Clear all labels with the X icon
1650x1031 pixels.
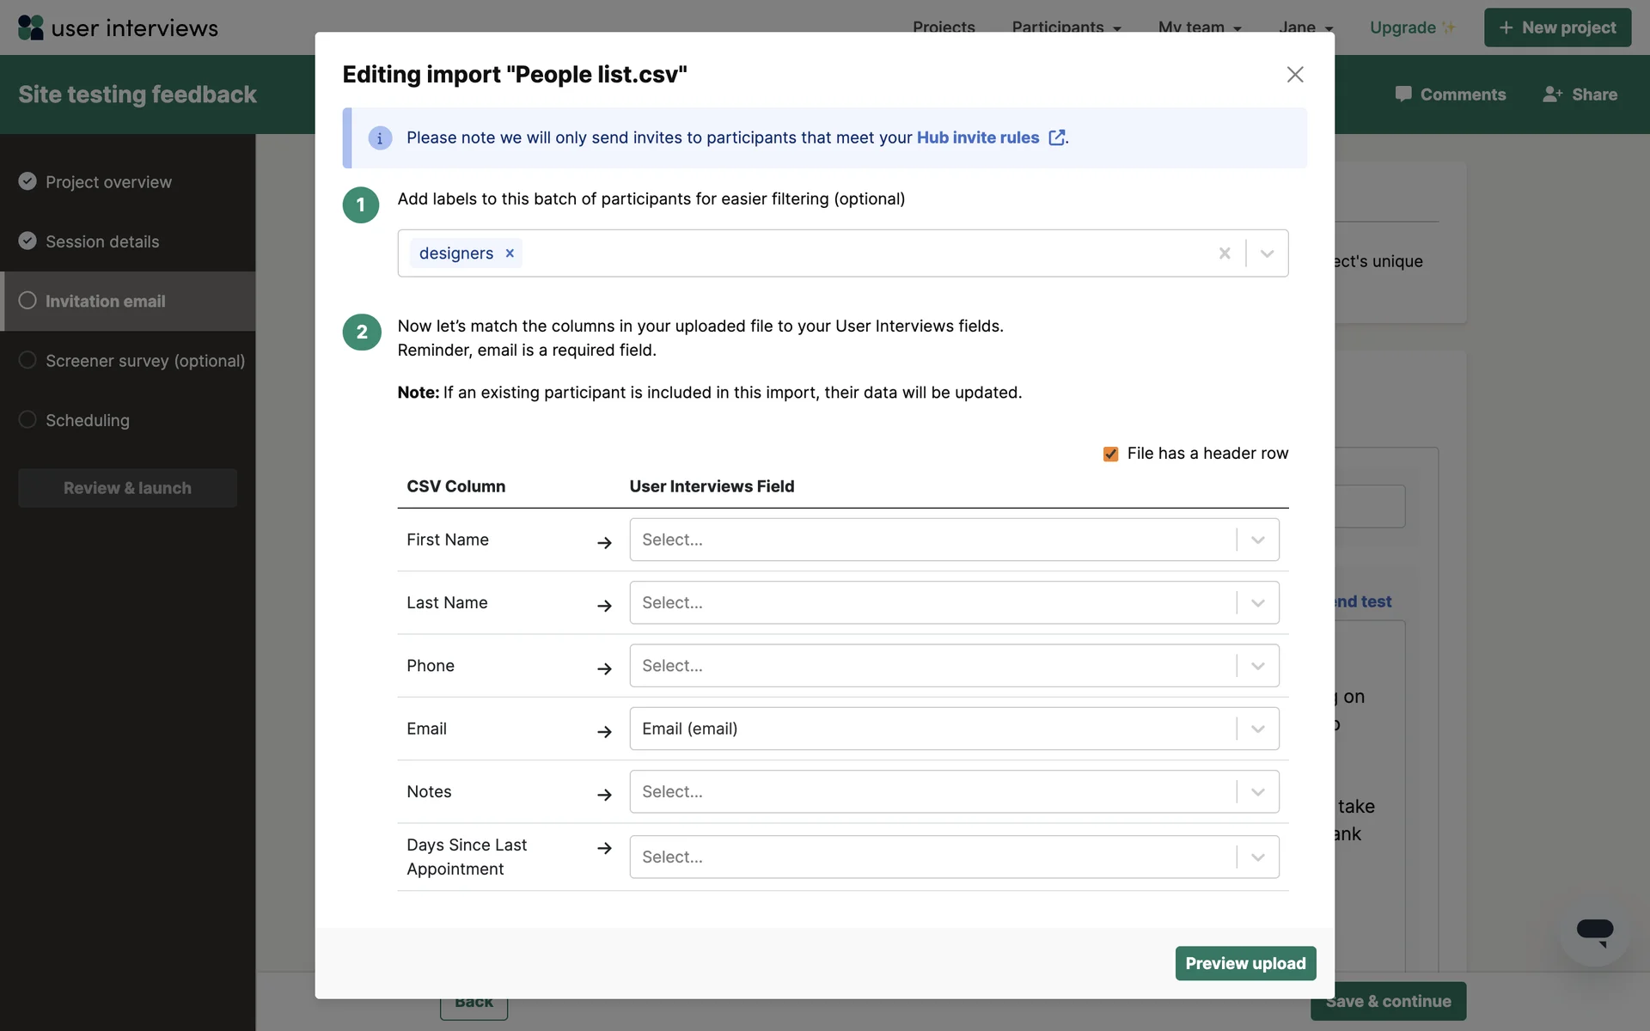(1225, 253)
